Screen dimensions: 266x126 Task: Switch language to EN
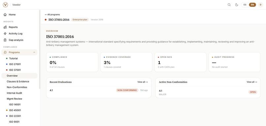pos(252,5)
